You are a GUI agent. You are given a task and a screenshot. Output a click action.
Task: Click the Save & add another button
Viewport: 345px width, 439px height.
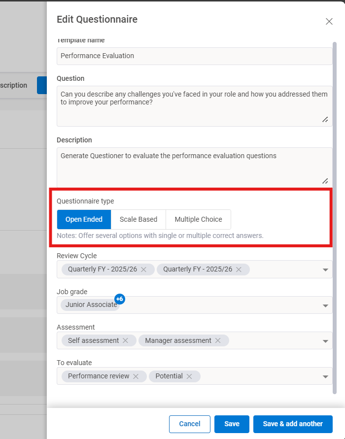(x=292, y=424)
